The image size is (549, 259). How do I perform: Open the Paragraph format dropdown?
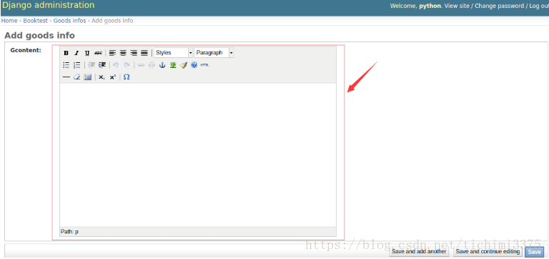pos(214,52)
